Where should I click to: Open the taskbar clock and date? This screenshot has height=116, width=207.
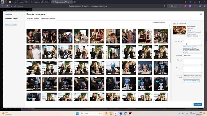pyautogui.click(x=199, y=113)
